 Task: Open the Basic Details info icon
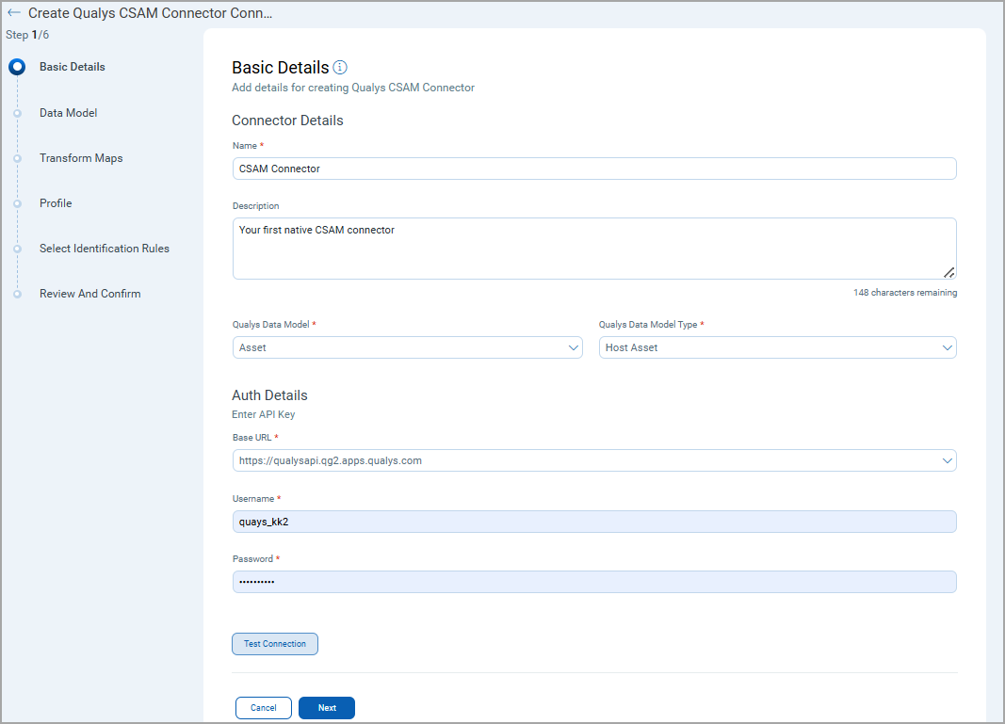[x=340, y=67]
